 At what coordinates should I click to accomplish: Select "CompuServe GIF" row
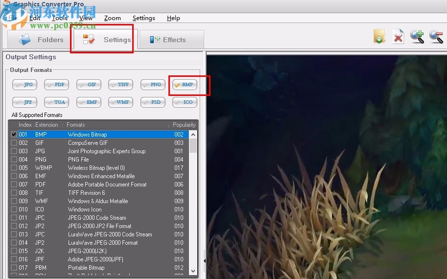100,142
